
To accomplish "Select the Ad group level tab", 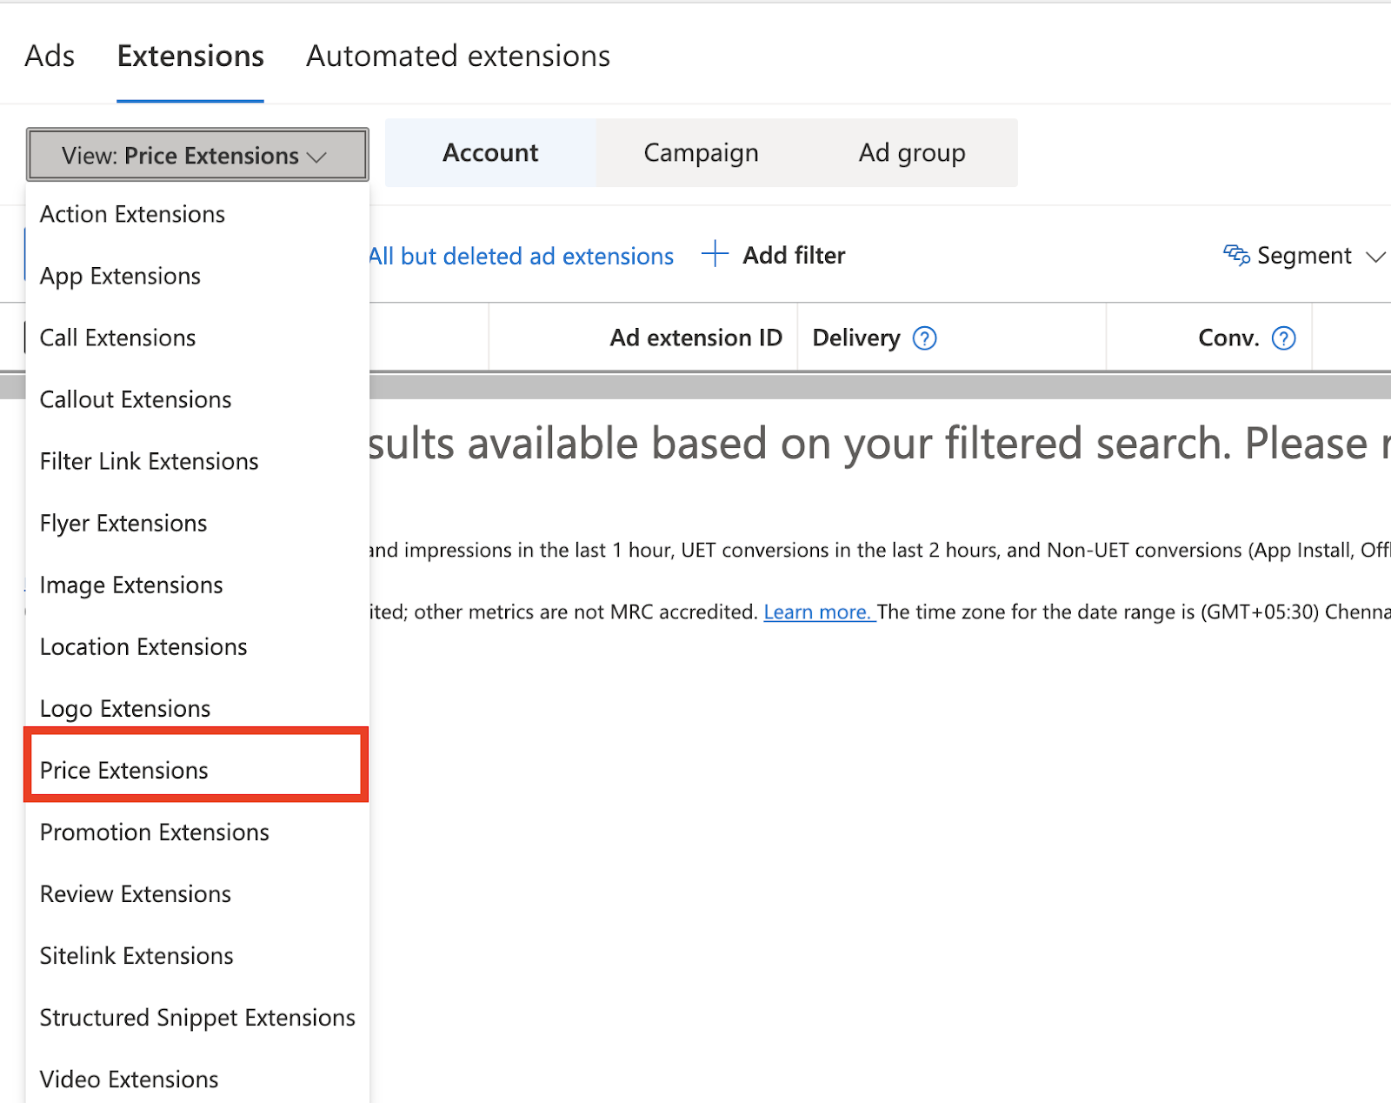I will [x=911, y=153].
